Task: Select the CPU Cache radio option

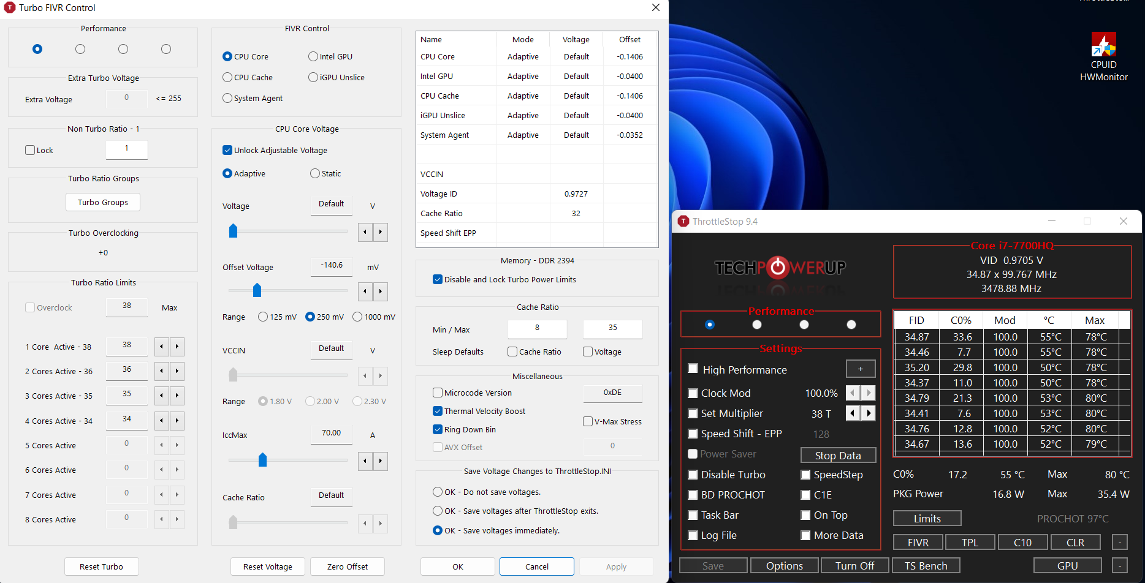Action: [x=227, y=77]
